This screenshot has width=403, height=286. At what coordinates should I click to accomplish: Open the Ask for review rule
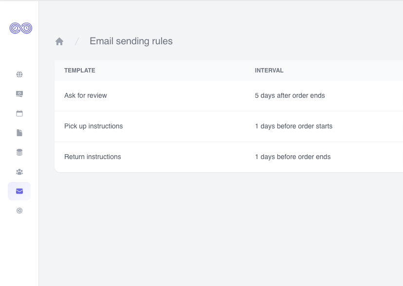86,95
